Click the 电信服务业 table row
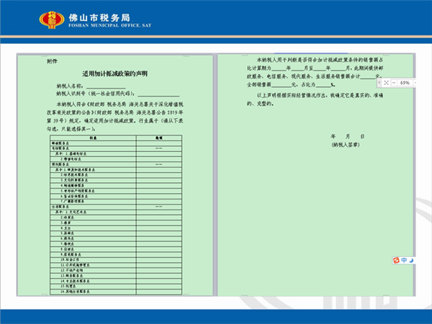The width and height of the screenshot is (432, 324). point(116,148)
